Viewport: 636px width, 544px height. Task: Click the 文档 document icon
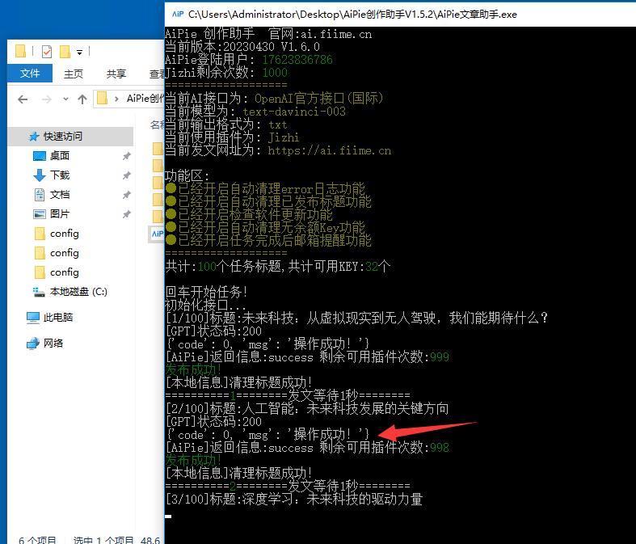40,195
